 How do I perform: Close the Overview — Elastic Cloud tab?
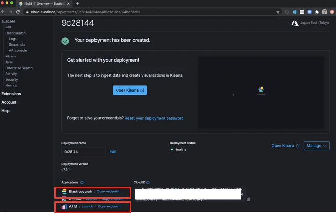pos(68,4)
